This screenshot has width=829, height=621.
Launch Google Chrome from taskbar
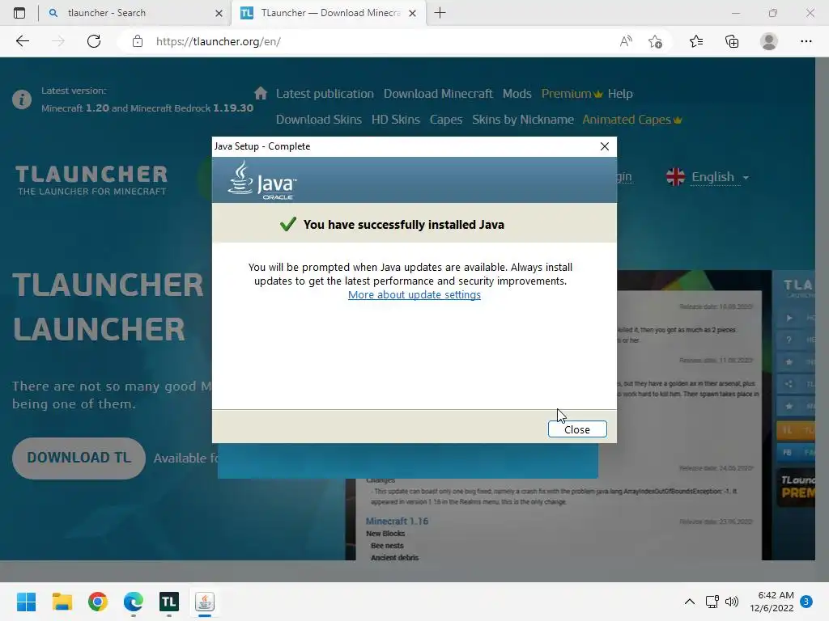pos(98,602)
